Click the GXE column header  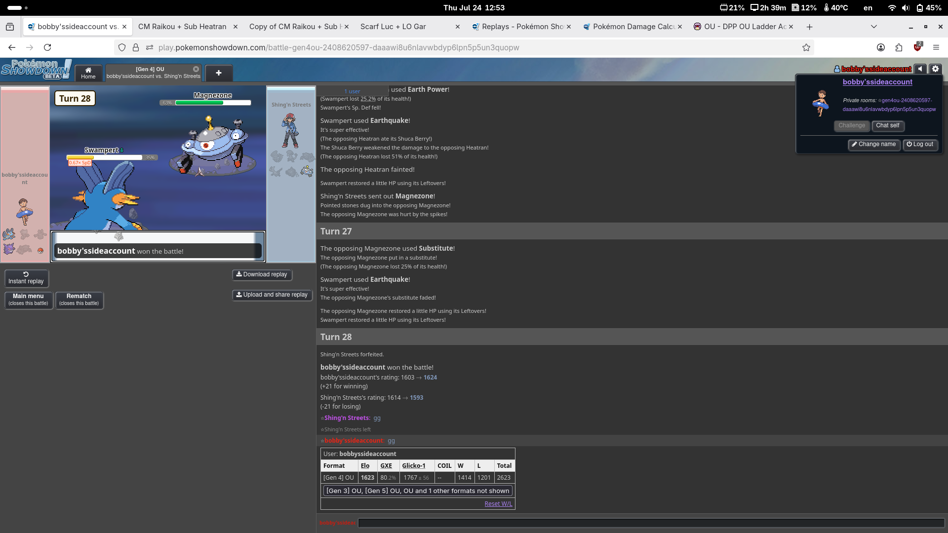(x=386, y=465)
